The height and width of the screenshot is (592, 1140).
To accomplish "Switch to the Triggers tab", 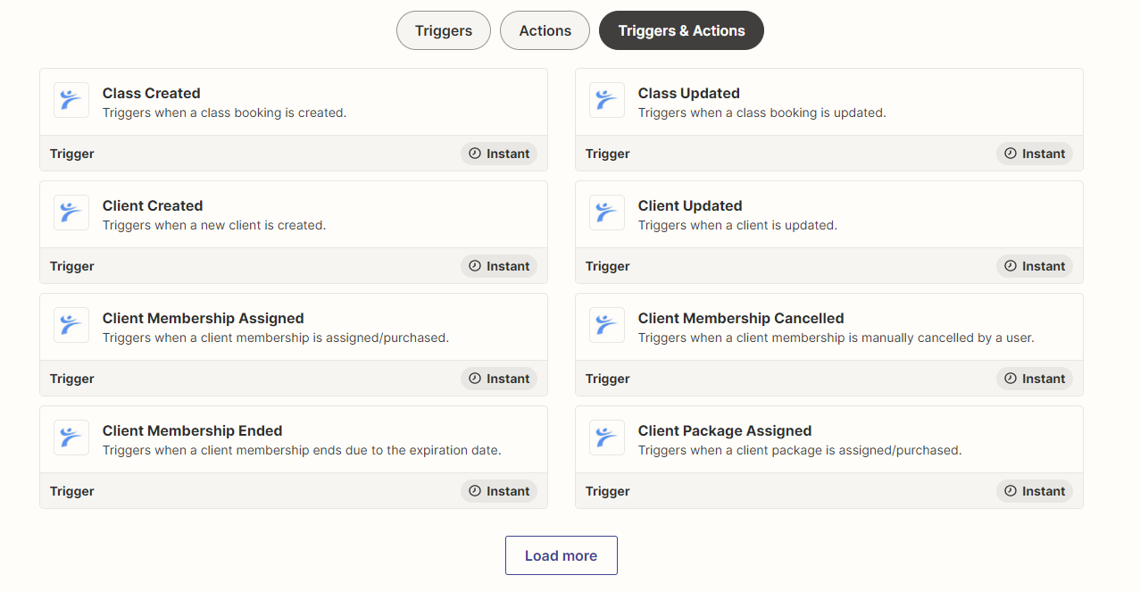I will pos(443,29).
